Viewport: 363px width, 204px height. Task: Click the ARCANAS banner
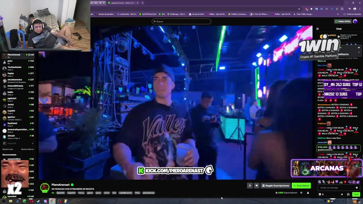point(327,168)
